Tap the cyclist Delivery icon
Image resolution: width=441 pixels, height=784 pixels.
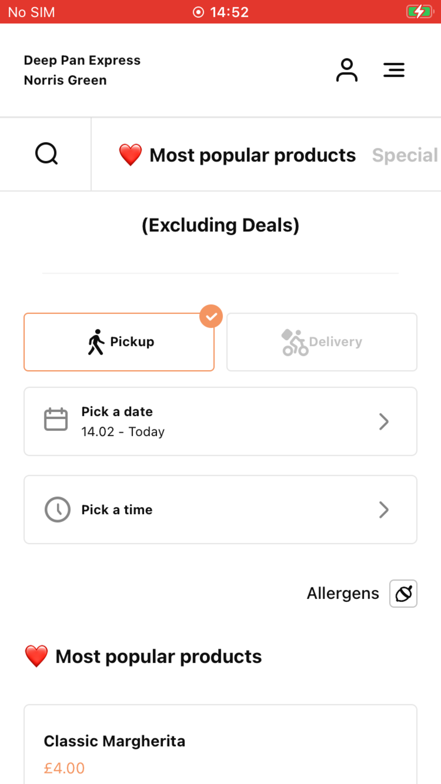coord(295,342)
